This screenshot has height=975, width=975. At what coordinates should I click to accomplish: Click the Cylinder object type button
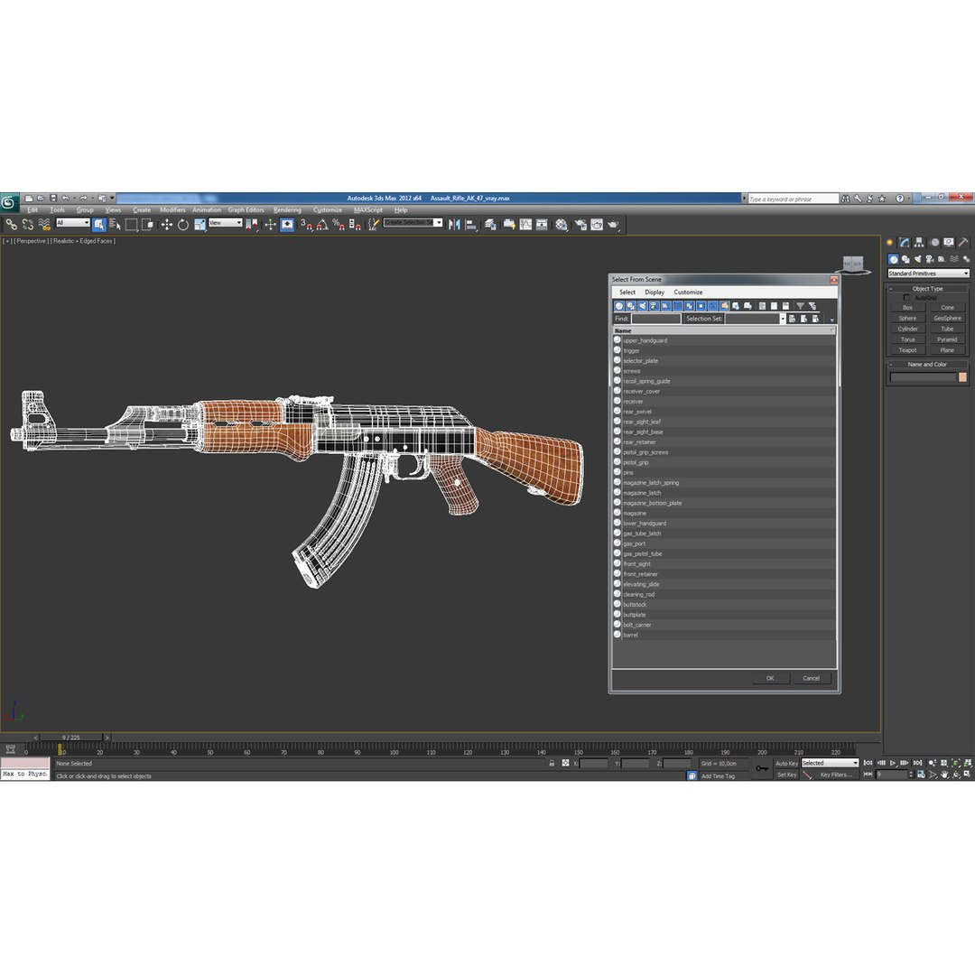point(907,329)
